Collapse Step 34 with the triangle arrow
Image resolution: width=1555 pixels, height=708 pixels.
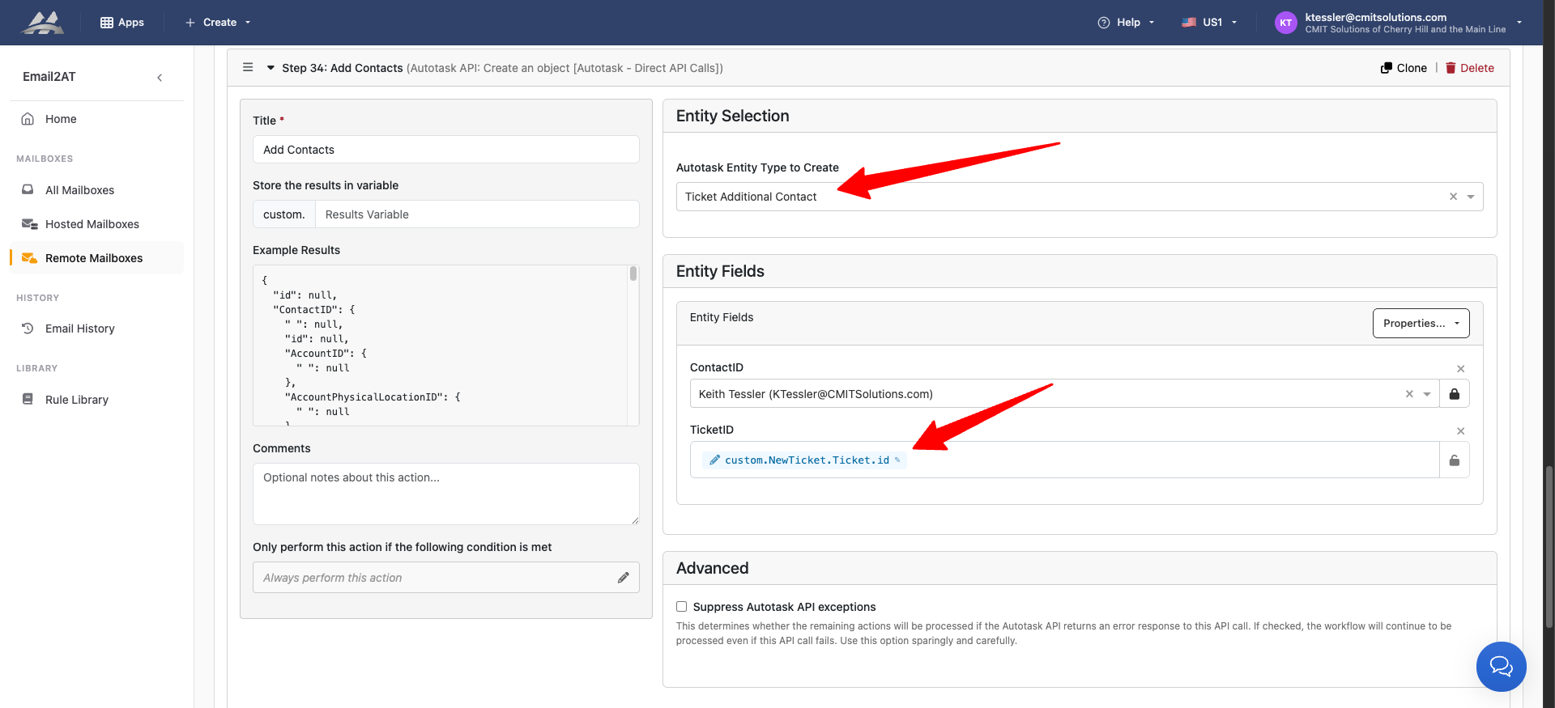(x=271, y=68)
